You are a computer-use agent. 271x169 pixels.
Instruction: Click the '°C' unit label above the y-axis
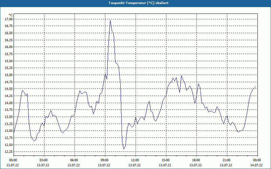click(11, 15)
